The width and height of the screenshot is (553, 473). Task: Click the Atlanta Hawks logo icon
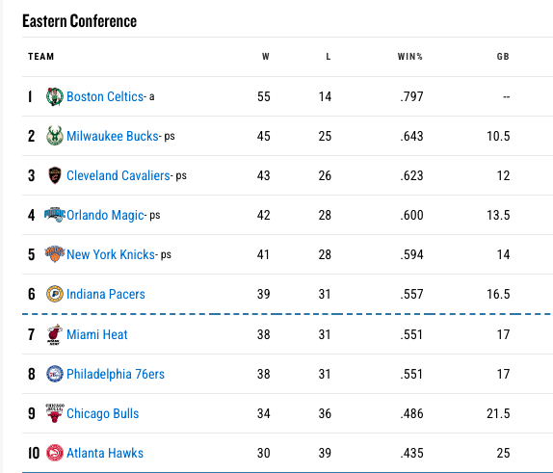pyautogui.click(x=55, y=453)
